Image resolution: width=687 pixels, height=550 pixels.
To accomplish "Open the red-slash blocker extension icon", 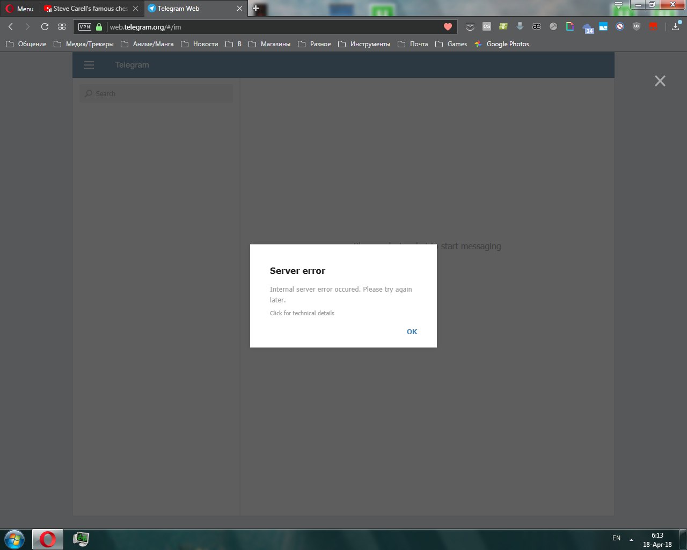I will (620, 26).
